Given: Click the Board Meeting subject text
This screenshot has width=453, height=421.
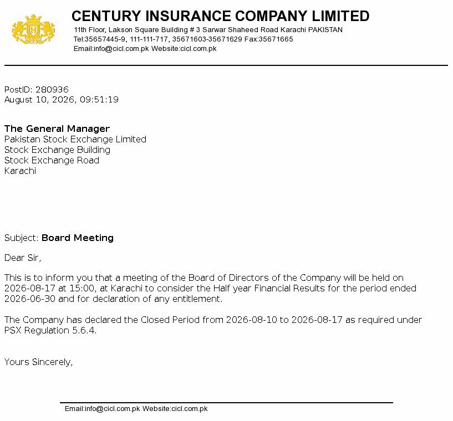Looking at the screenshot, I should [x=78, y=238].
